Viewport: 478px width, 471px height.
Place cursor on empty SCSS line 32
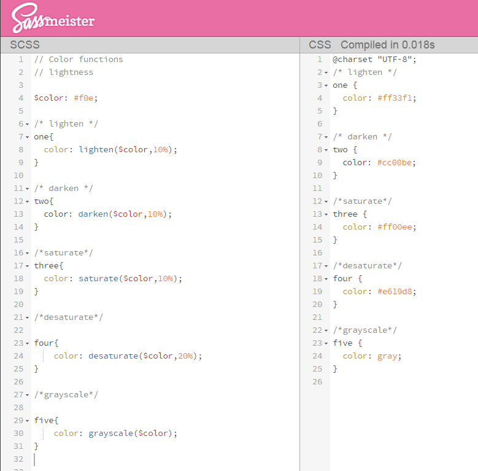(164, 459)
